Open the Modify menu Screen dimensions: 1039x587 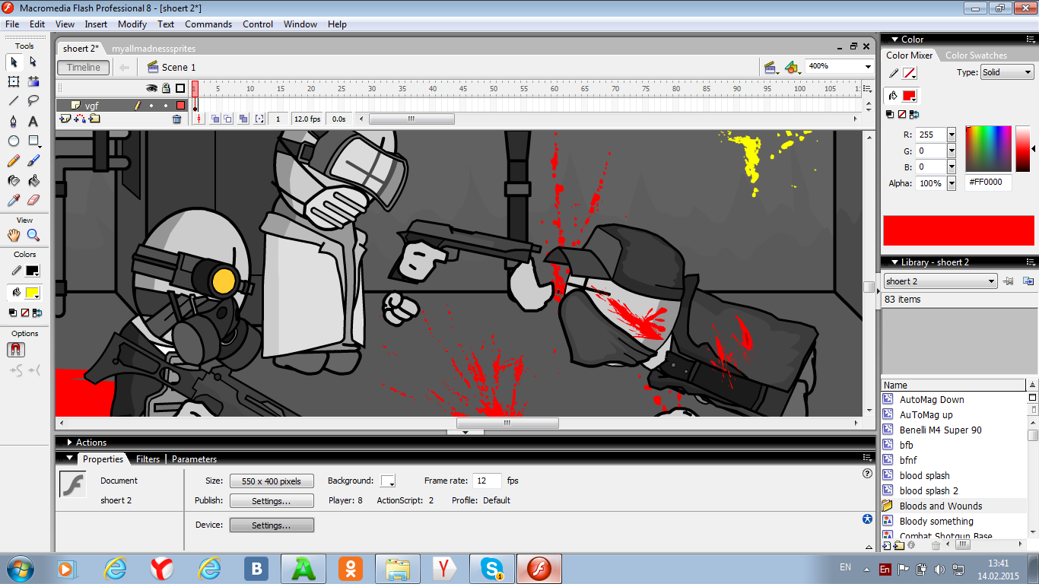[x=132, y=24]
